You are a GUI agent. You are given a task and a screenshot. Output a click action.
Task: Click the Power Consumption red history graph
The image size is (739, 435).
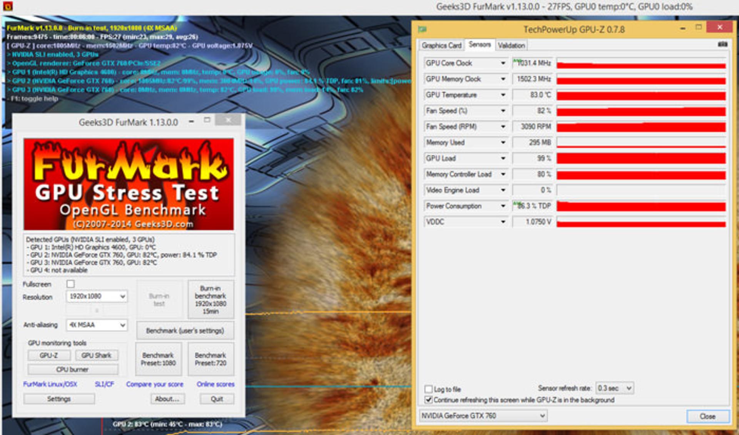[641, 206]
